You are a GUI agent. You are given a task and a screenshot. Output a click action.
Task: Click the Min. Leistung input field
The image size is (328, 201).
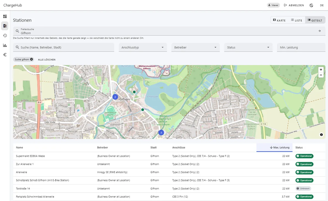pyautogui.click(x=301, y=47)
